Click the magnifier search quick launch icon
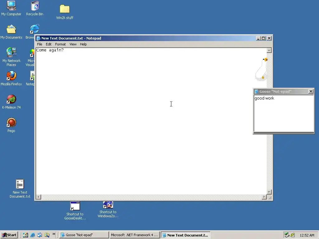 click(47, 235)
